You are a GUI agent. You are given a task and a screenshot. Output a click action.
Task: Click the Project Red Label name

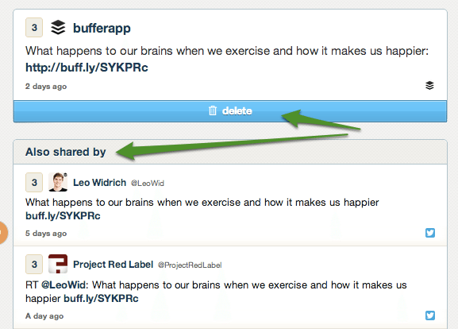coord(113,265)
